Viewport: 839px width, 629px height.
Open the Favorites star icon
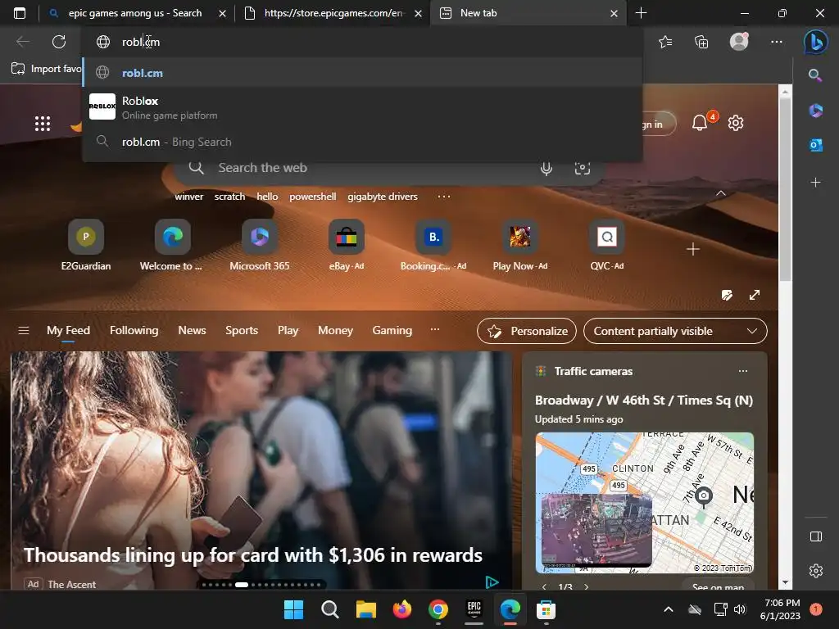[665, 42]
